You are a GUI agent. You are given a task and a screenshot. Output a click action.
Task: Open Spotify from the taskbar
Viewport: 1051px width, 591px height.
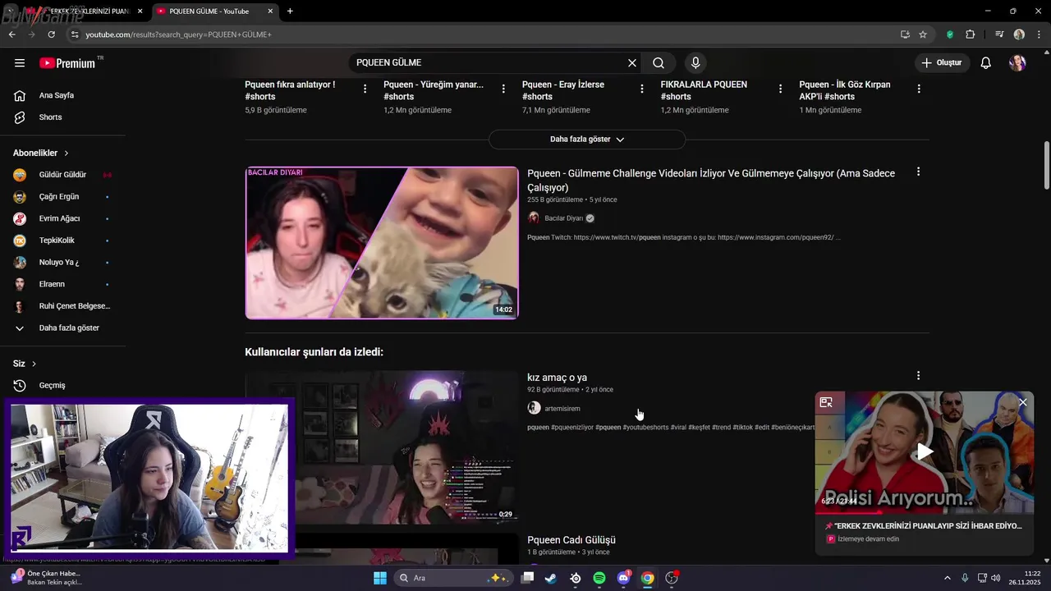599,578
